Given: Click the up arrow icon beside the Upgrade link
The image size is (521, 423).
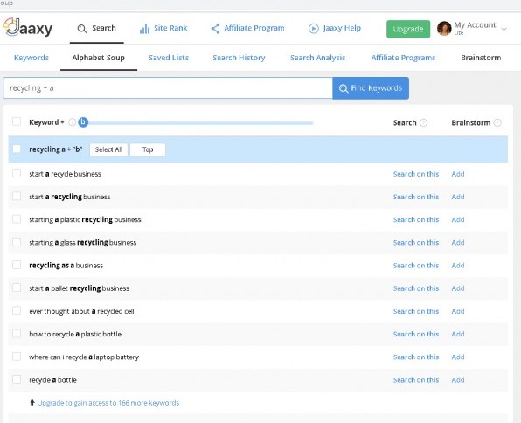Looking at the screenshot, I should [x=32, y=402].
